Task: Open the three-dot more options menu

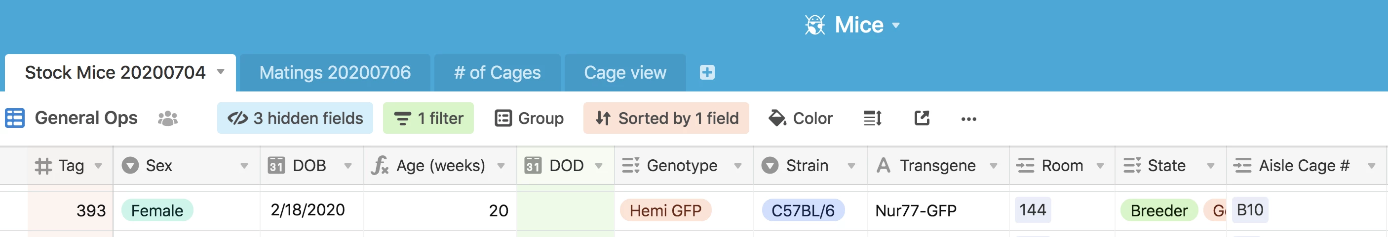Action: pyautogui.click(x=968, y=118)
